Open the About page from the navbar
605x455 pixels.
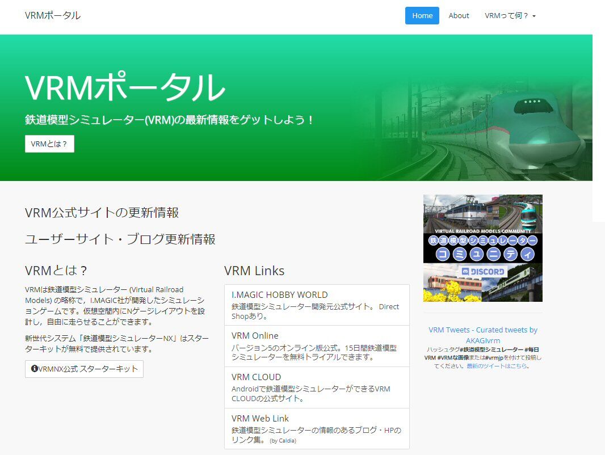pos(459,15)
